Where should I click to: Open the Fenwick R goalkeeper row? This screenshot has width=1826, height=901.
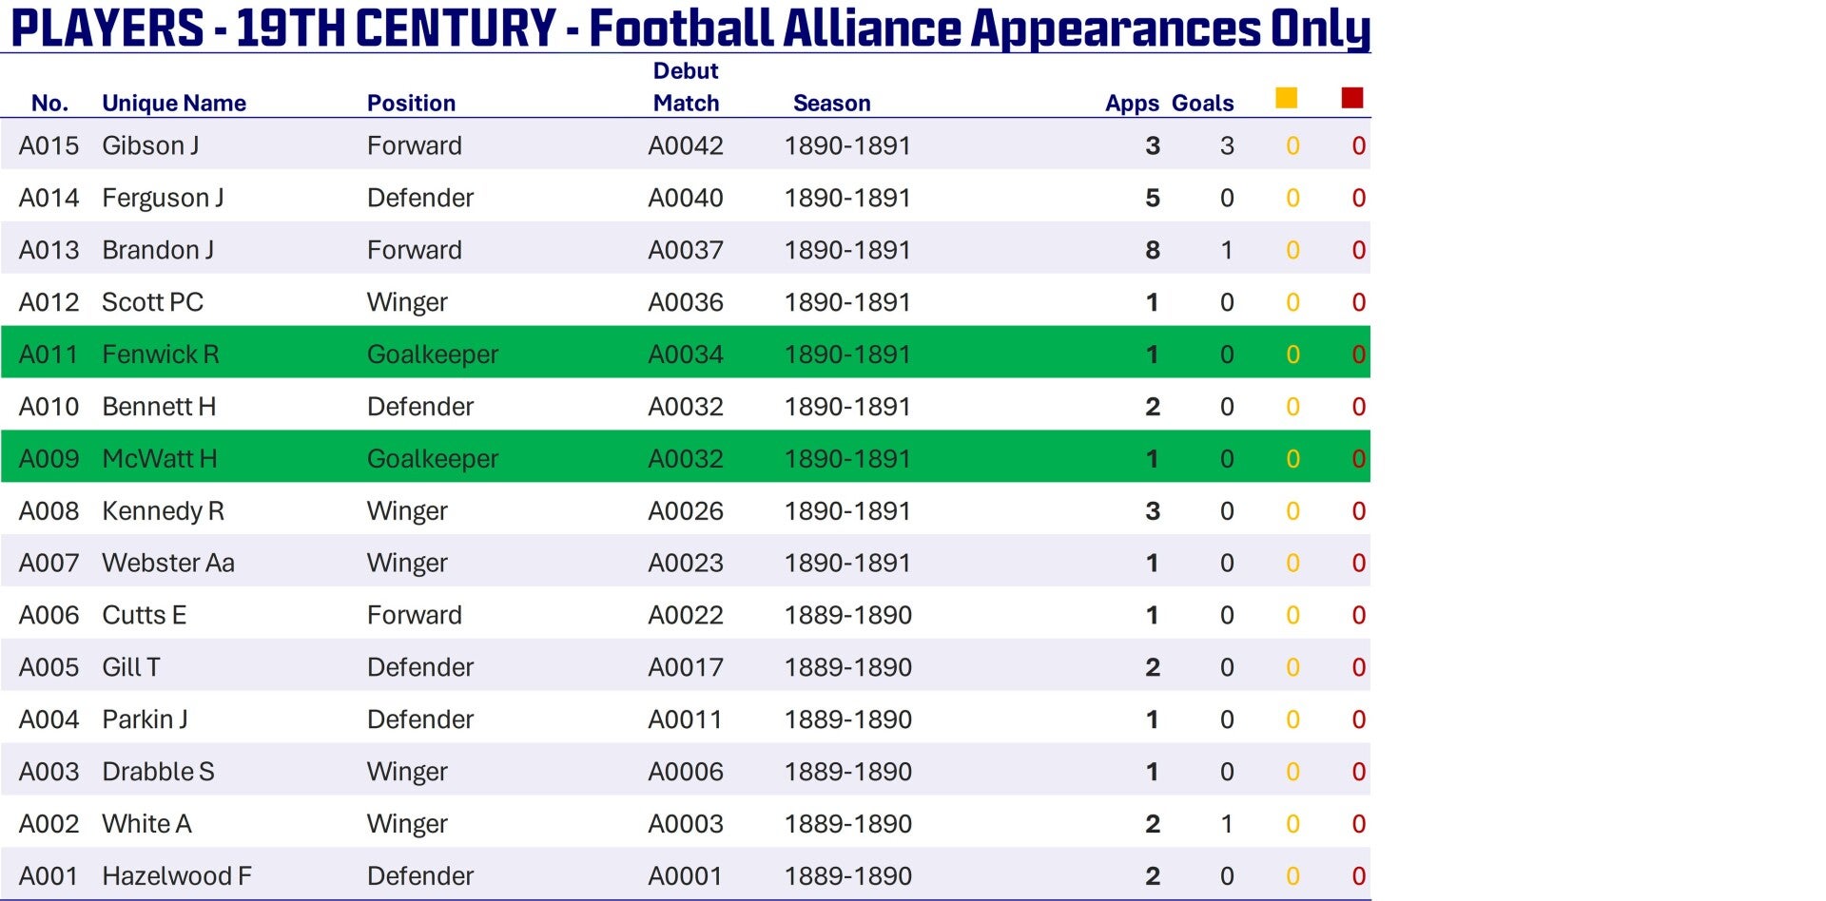(686, 354)
